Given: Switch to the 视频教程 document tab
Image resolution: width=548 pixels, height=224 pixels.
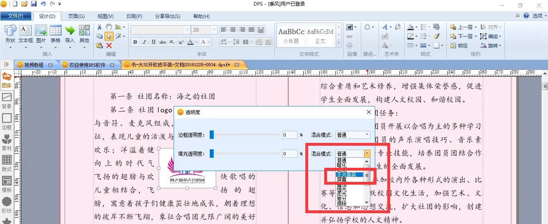Looking at the screenshot, I should pos(33,65).
